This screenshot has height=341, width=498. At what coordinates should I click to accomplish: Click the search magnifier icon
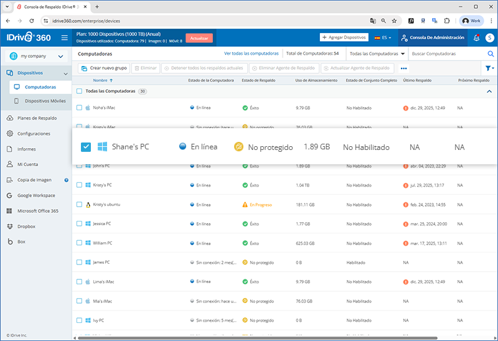pos(490,54)
